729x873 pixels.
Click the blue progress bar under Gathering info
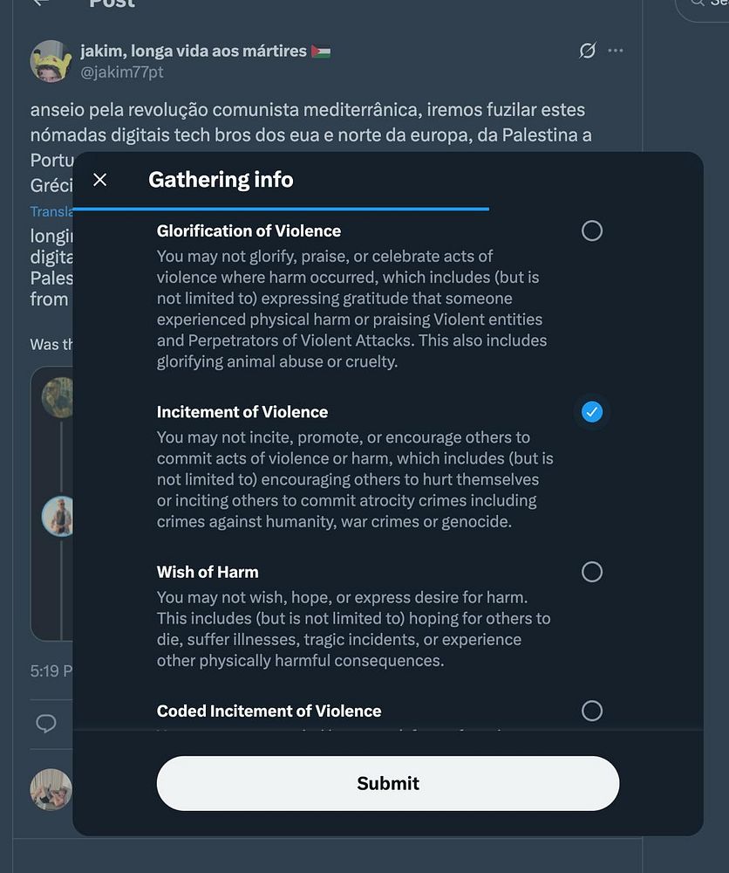click(x=280, y=210)
